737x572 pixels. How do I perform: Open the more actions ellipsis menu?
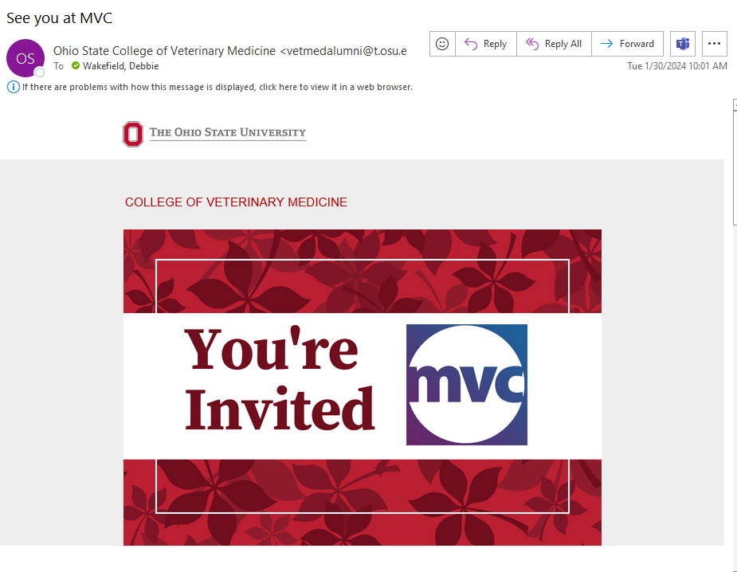click(x=714, y=44)
